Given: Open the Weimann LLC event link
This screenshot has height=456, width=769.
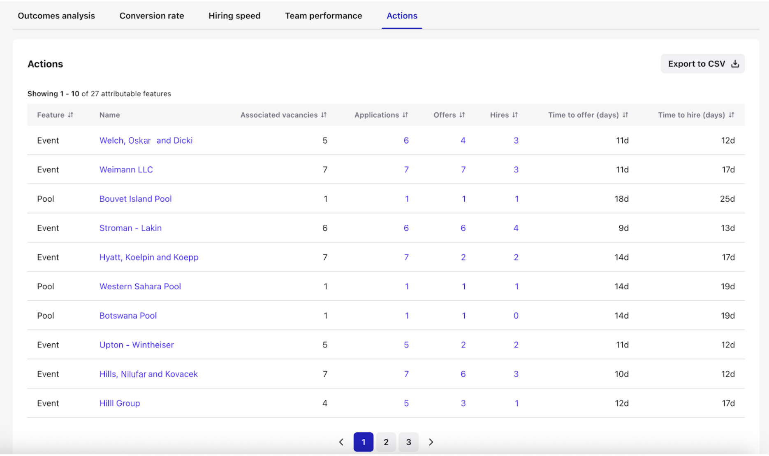Looking at the screenshot, I should 126,170.
